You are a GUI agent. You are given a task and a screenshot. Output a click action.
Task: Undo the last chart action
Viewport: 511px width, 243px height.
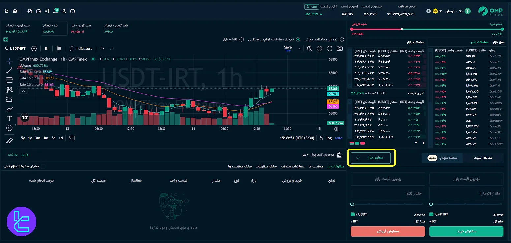[x=102, y=48]
